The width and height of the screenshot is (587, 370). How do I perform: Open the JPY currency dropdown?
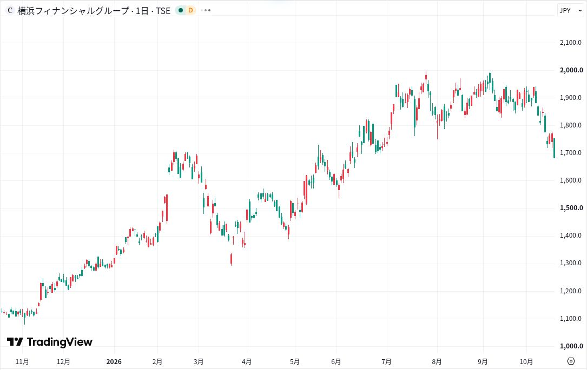point(571,10)
